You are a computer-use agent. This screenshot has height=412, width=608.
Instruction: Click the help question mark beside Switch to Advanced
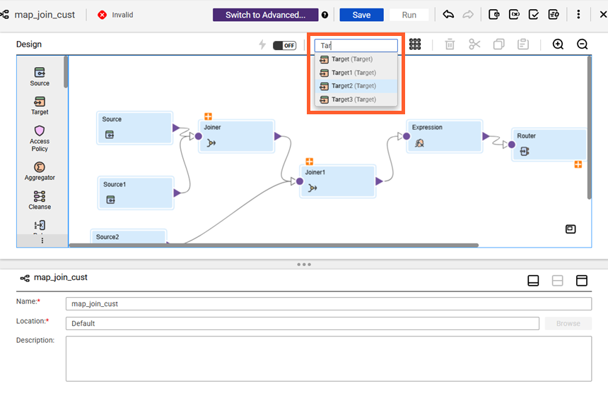coord(325,15)
